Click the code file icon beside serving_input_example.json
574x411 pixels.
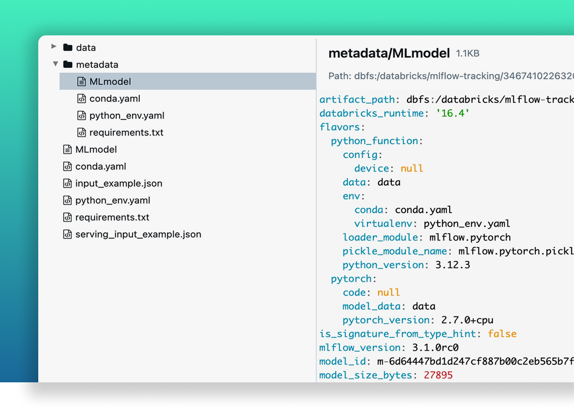67,234
